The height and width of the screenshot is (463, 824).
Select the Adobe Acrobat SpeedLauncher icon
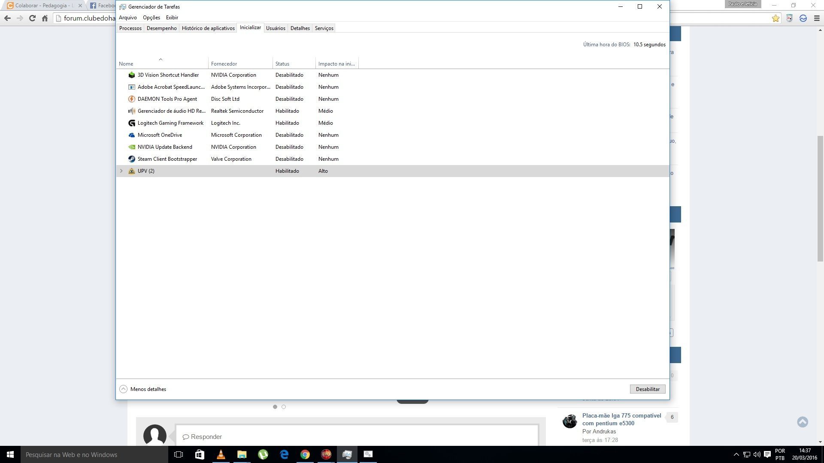click(132, 87)
